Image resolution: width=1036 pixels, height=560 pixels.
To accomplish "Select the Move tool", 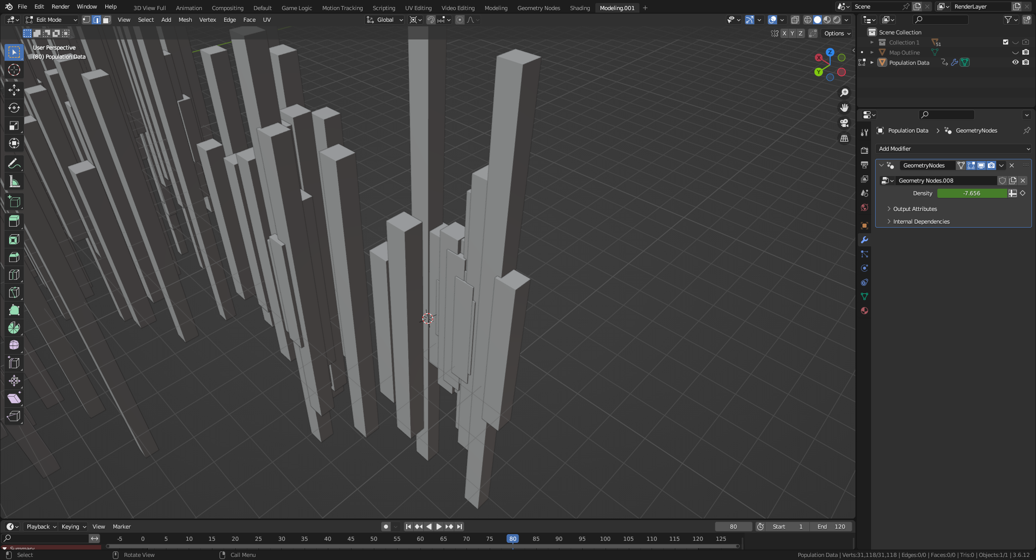I will click(x=14, y=90).
